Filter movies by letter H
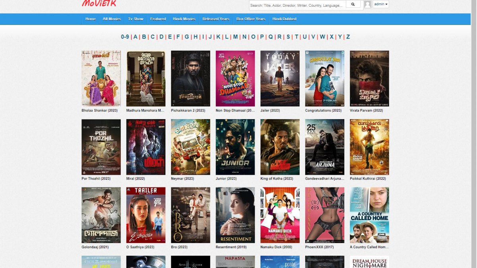Viewport: 477px width, 268px height. [x=196, y=37]
